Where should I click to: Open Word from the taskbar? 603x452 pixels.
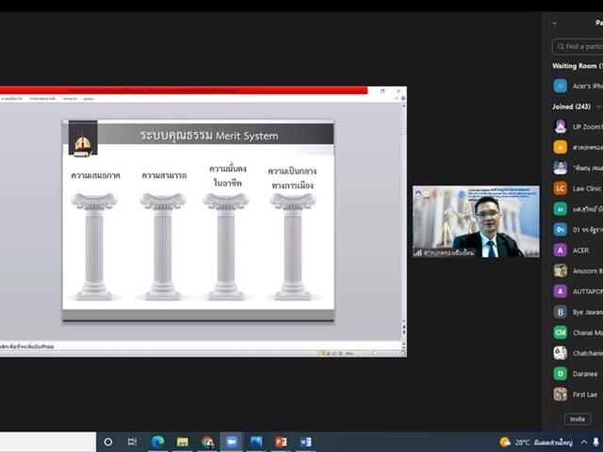(305, 442)
